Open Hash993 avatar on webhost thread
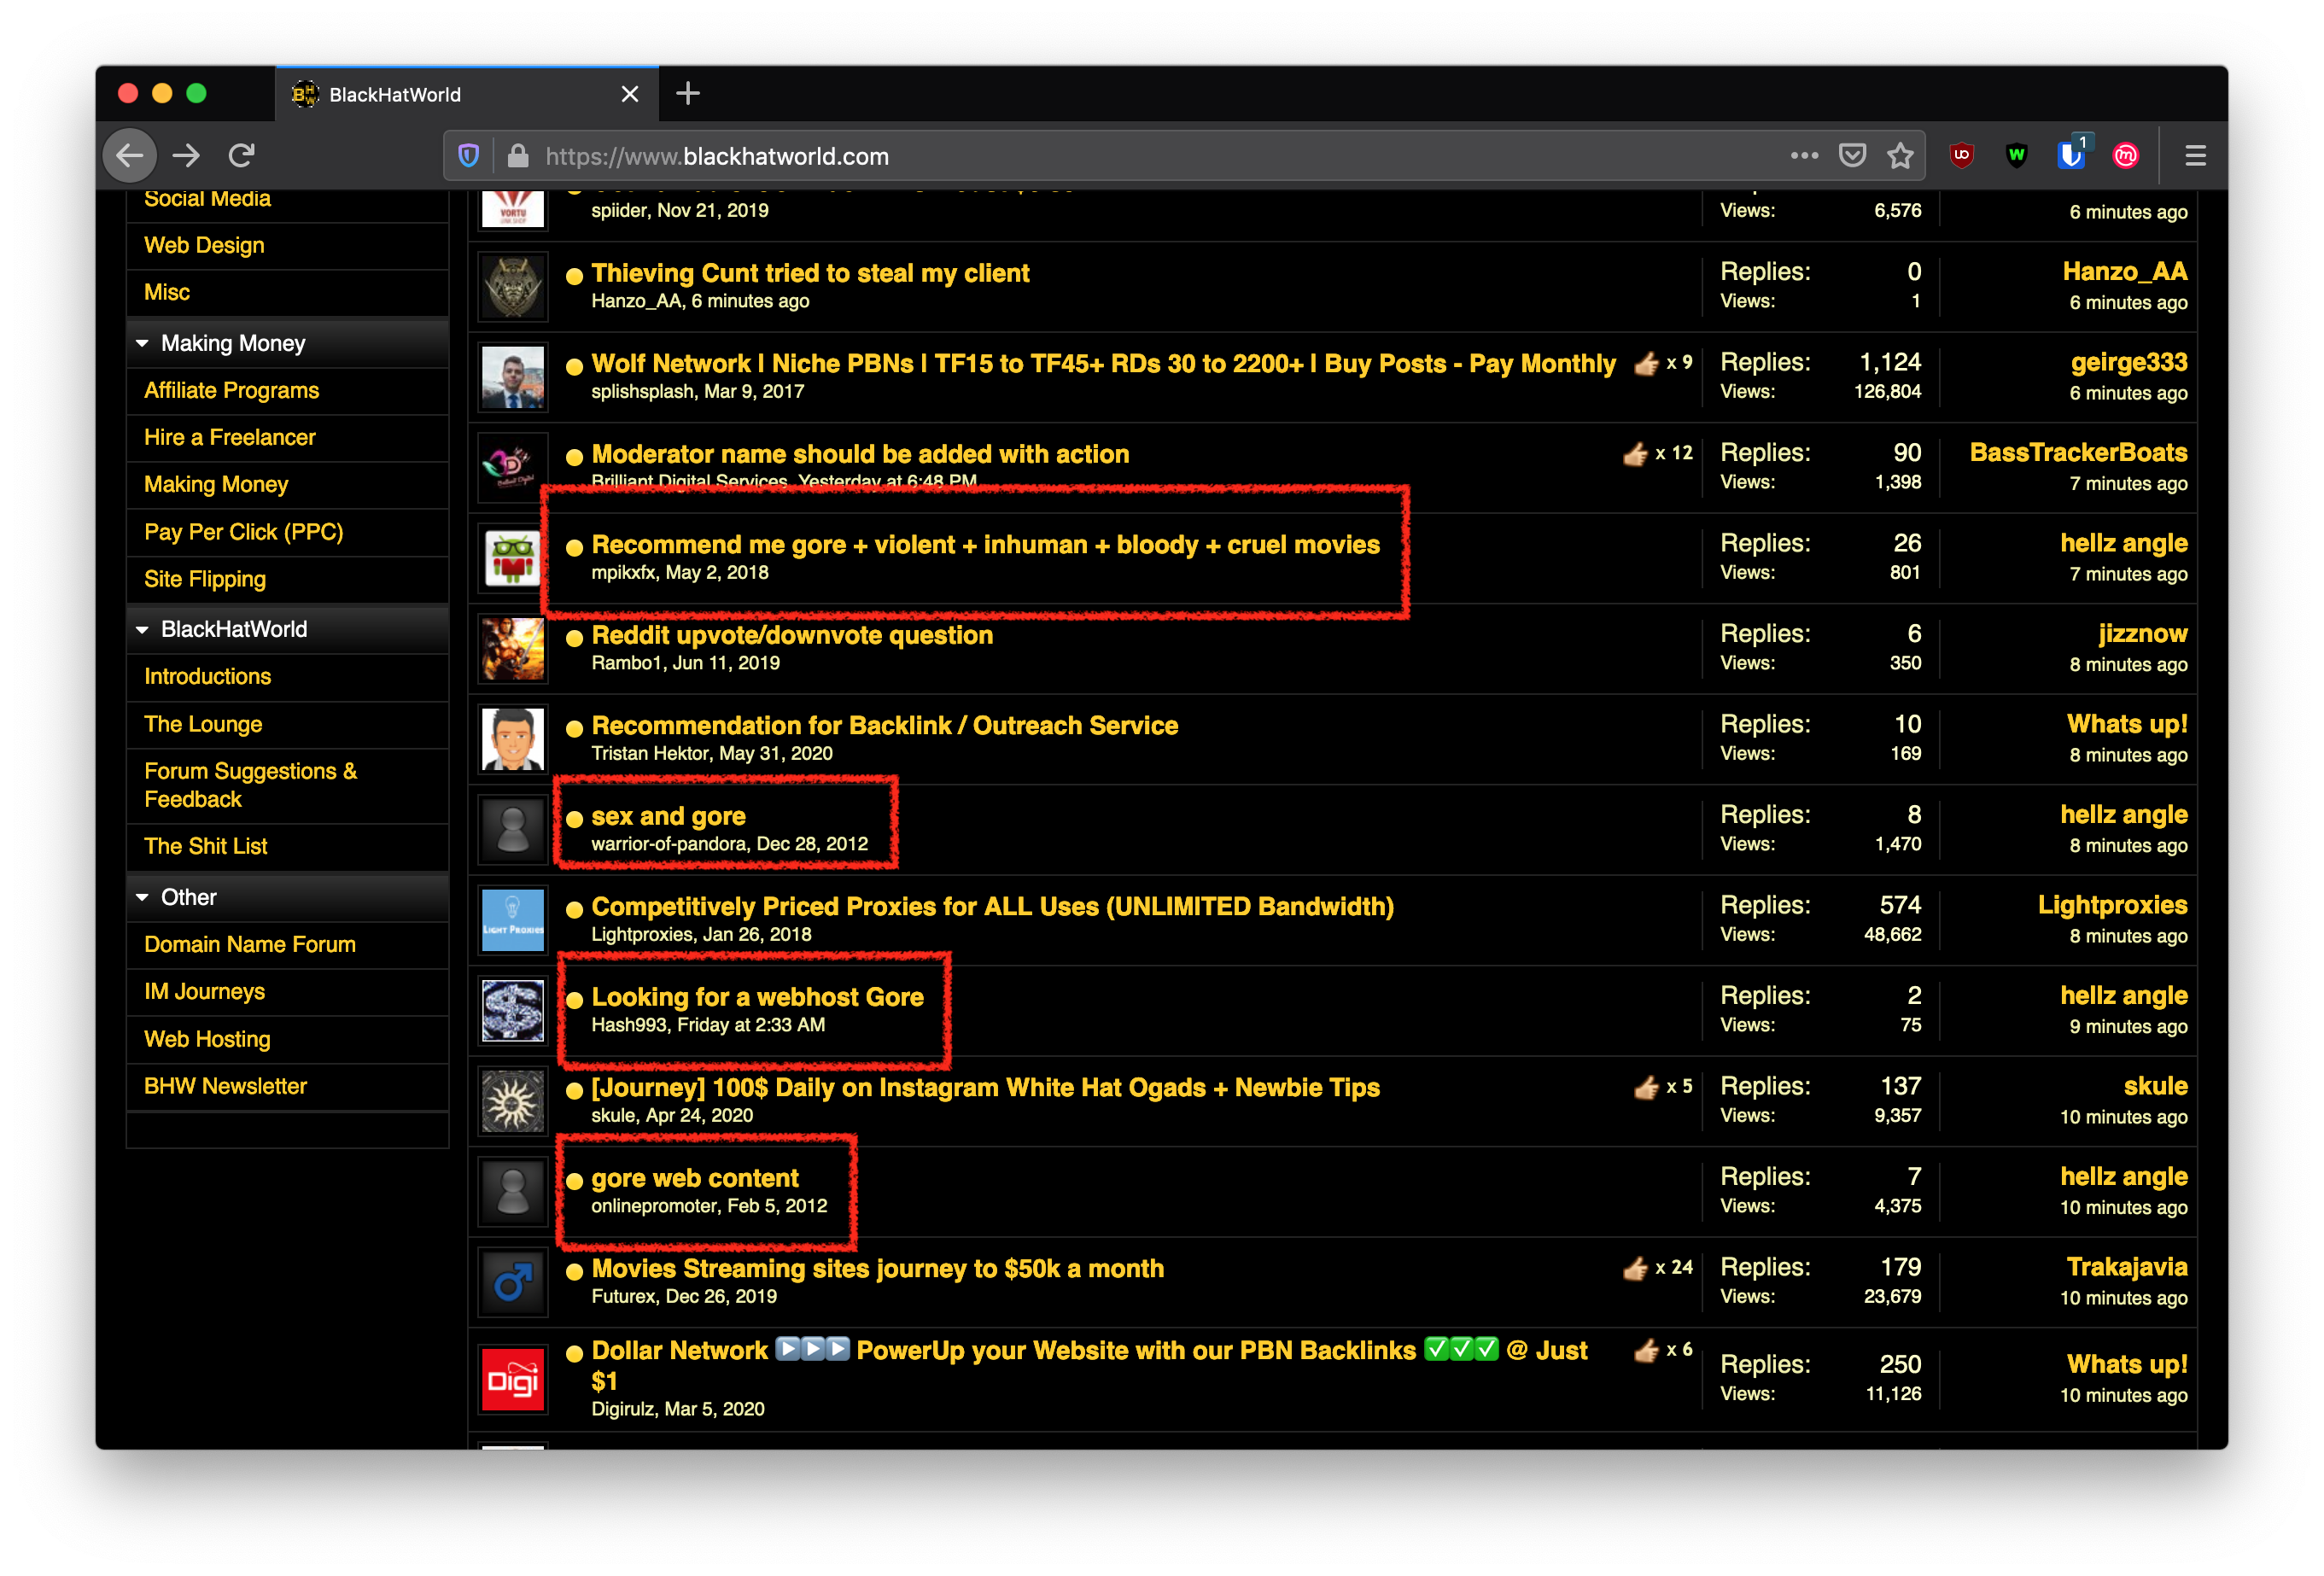Screen dimensions: 2324x1576 [x=513, y=1011]
